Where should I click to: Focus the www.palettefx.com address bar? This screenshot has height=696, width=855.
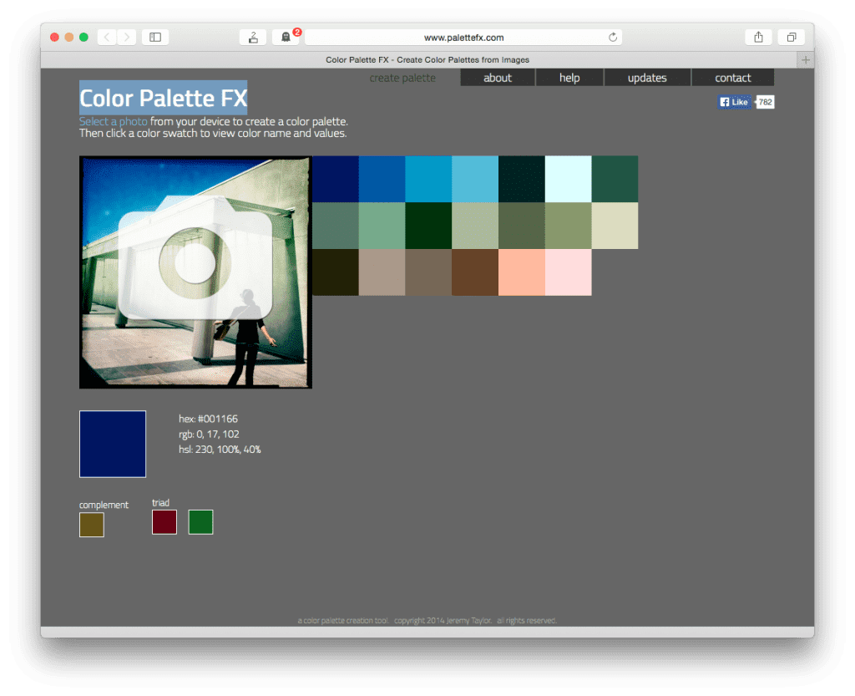coord(463,37)
